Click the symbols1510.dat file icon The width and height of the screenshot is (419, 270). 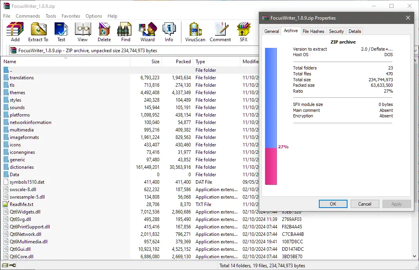click(6, 182)
